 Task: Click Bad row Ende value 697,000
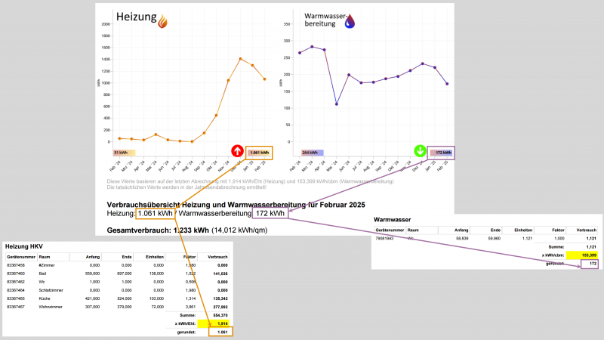(x=125, y=274)
